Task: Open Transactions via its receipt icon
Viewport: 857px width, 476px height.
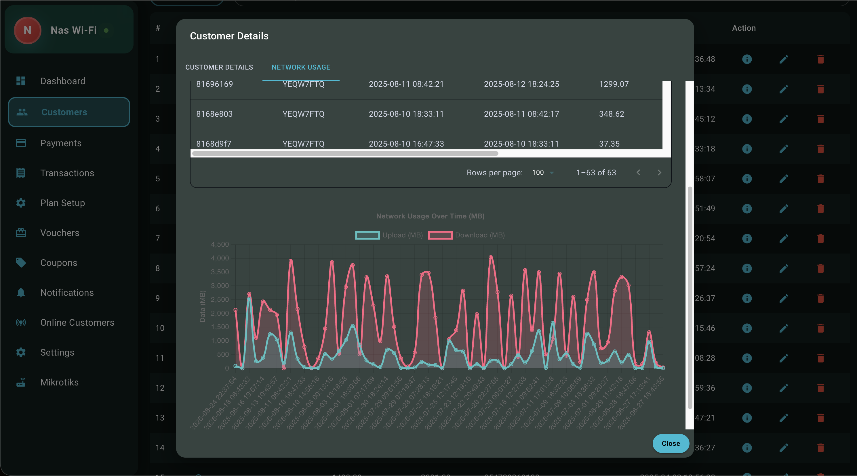Action: (x=21, y=173)
